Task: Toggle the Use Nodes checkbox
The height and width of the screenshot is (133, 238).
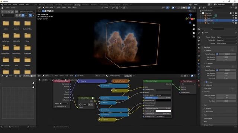Action: 75,76
